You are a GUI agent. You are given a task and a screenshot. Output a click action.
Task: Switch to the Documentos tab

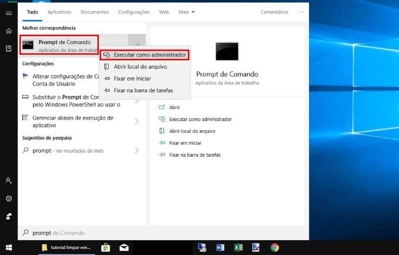(x=95, y=12)
